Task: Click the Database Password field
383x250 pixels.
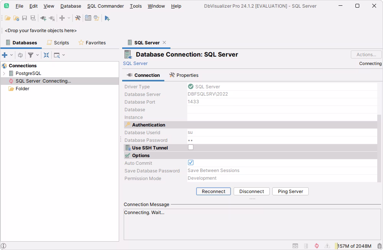Action: 282,140
